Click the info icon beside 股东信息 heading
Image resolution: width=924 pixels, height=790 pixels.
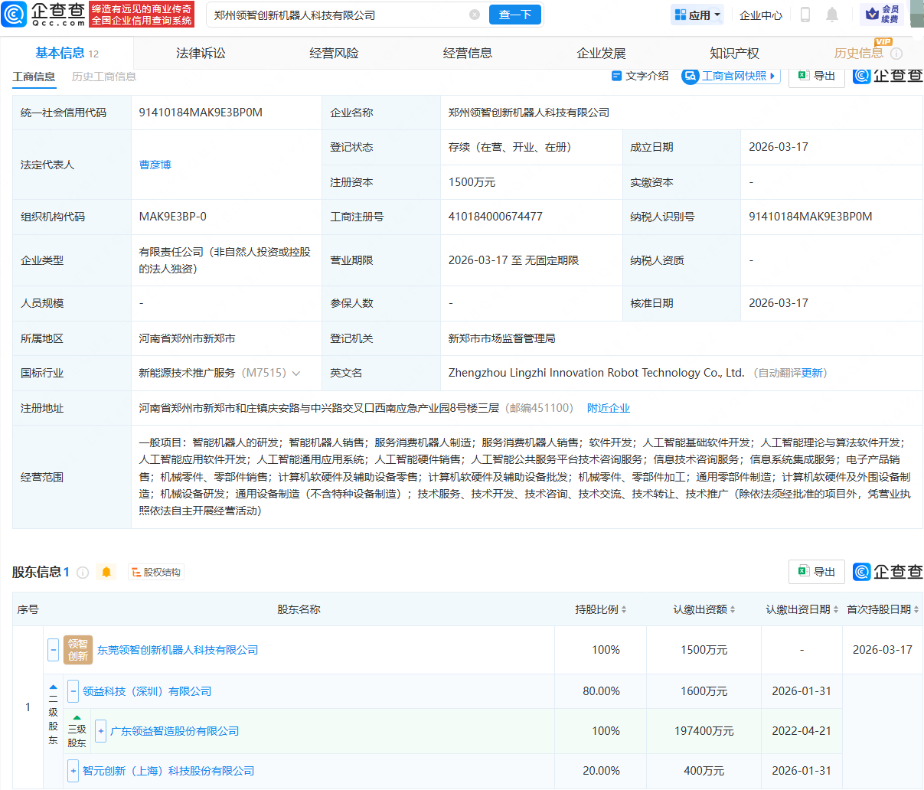click(83, 572)
